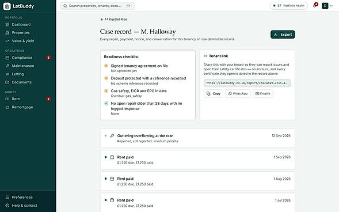Click the no open repair green check icon

click(x=106, y=103)
